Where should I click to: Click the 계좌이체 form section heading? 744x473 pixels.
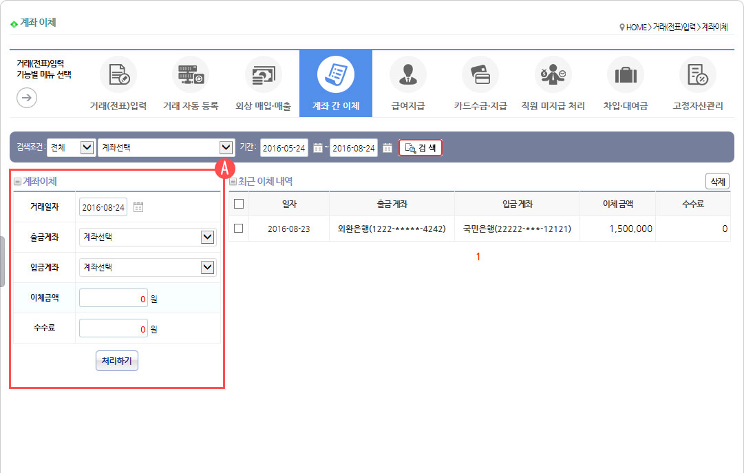coord(40,181)
